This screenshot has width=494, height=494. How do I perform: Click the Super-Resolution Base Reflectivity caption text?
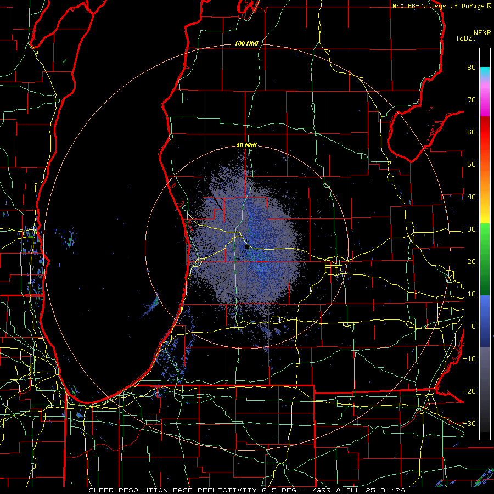coord(173,490)
